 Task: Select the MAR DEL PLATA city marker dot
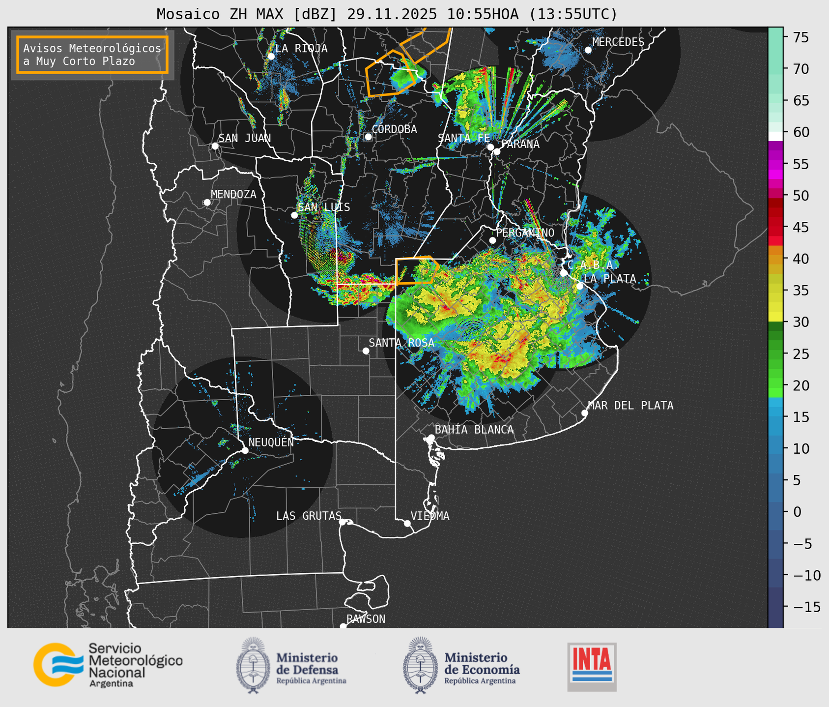pos(584,413)
